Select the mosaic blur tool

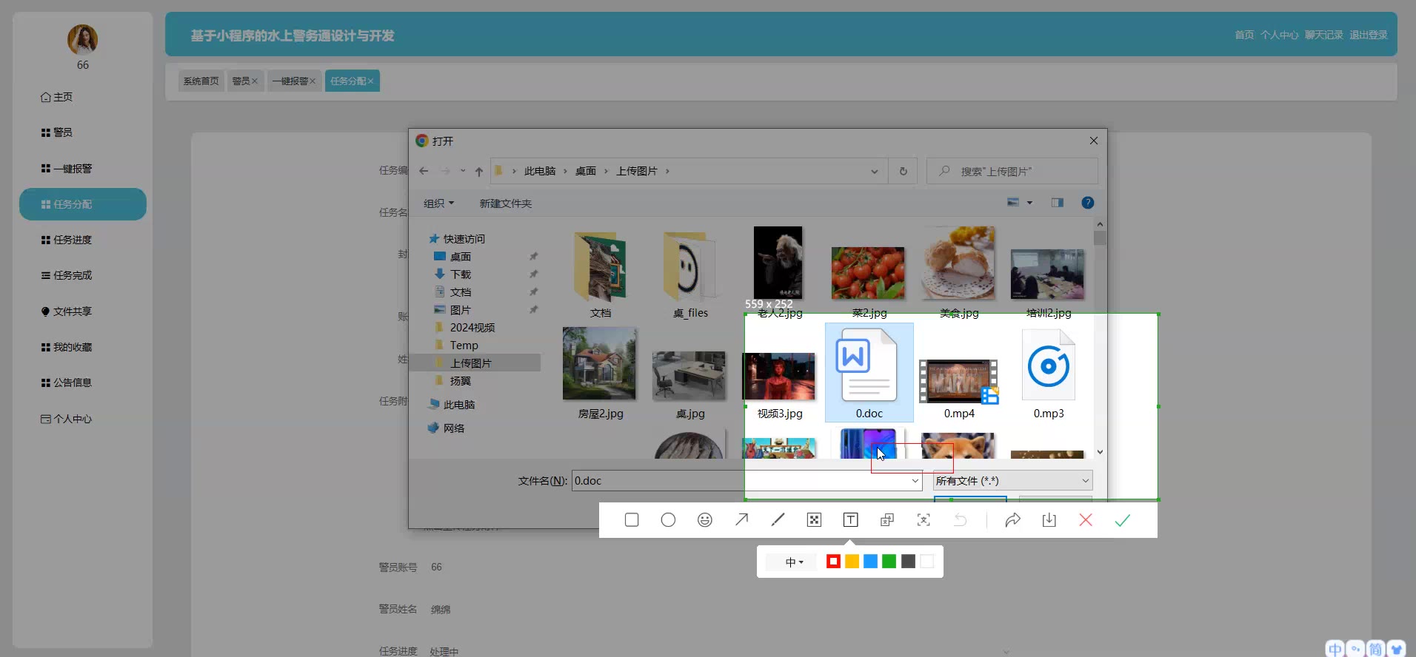click(814, 520)
